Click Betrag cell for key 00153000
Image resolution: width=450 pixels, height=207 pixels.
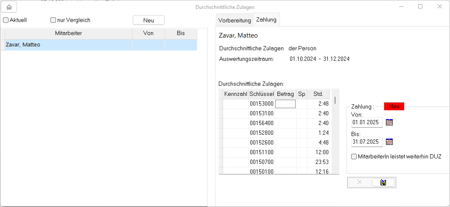(285, 104)
